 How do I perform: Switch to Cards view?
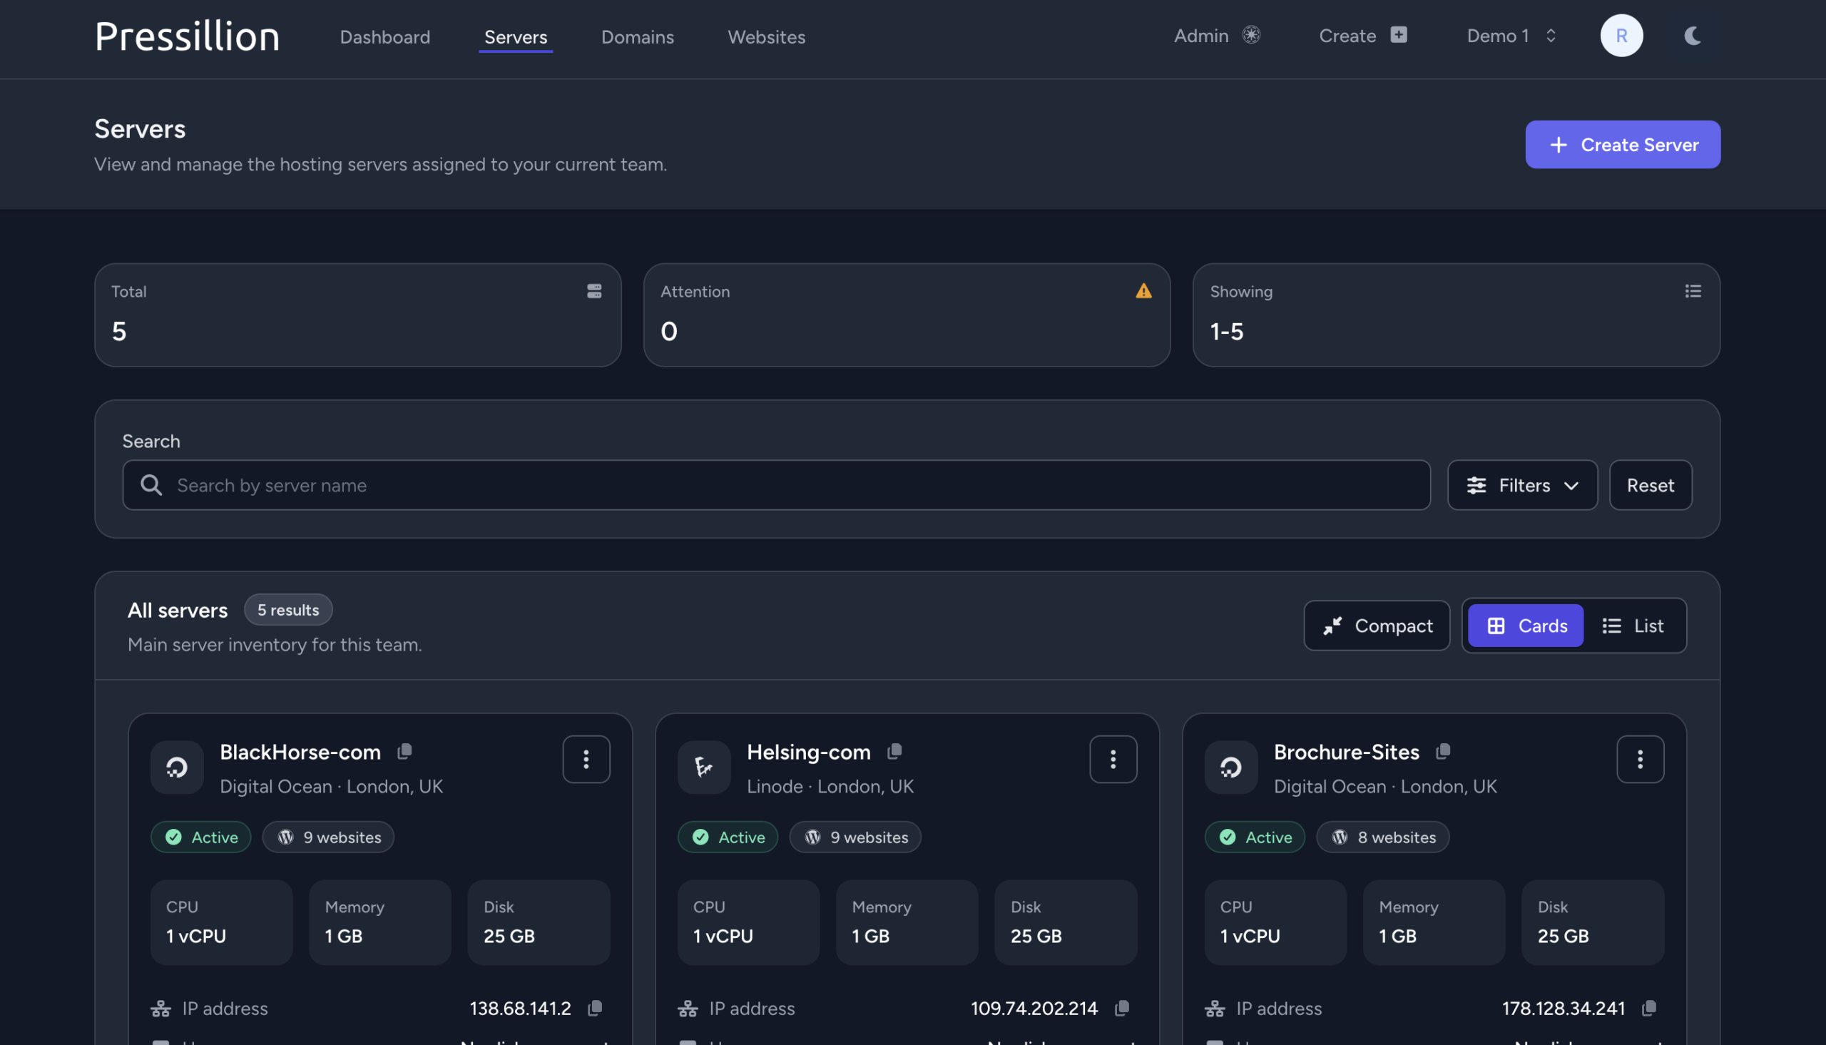click(x=1525, y=626)
